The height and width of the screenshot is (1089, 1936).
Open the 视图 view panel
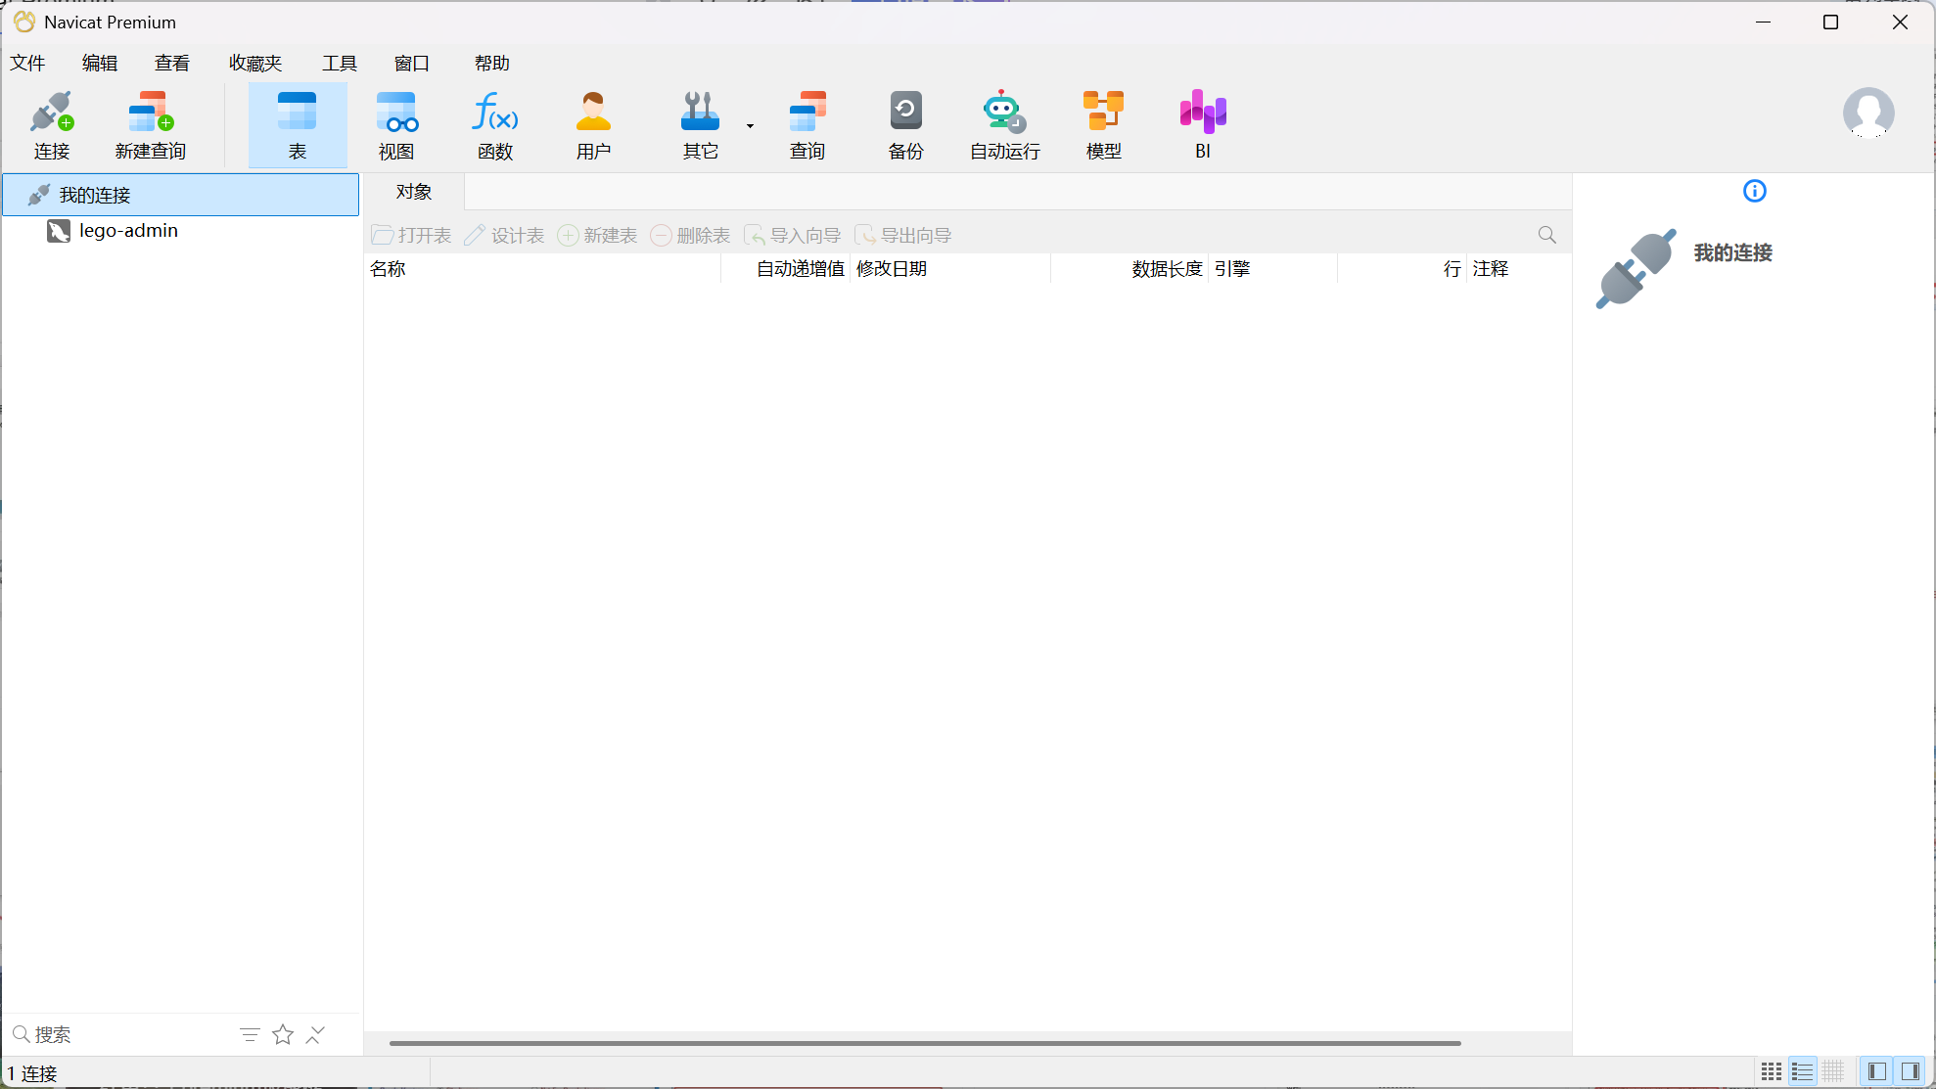point(396,123)
